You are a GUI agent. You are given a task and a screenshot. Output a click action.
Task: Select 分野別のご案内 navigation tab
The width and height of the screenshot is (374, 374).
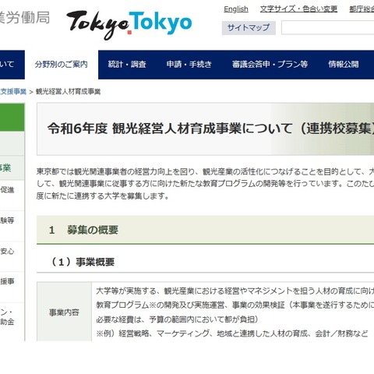point(62,65)
